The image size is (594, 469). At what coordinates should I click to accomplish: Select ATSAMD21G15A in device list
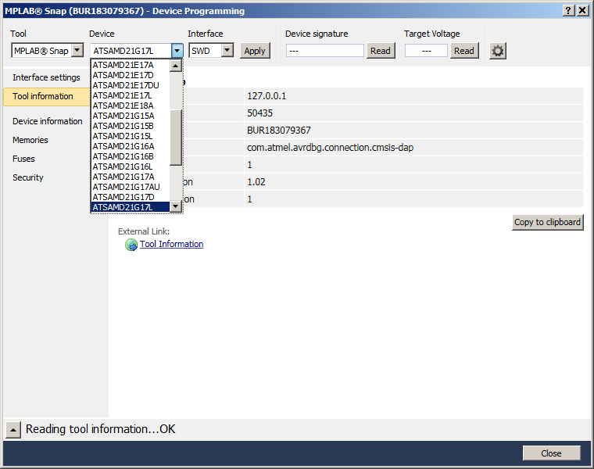(131, 116)
